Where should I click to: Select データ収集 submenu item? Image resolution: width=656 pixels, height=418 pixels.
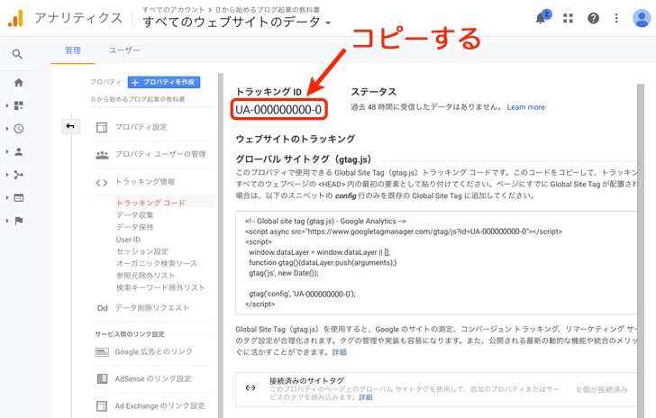(x=135, y=215)
